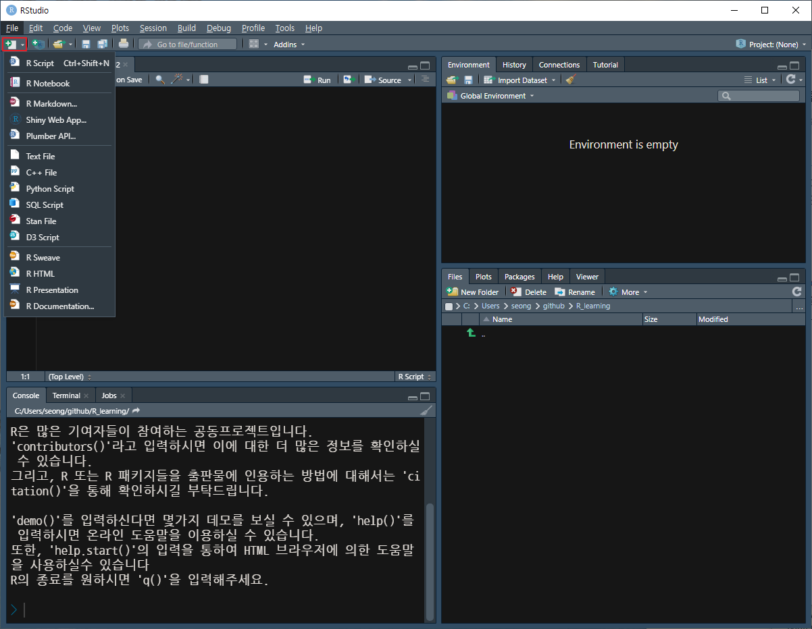812x629 pixels.
Task: Click the Workspace Panes grid icon
Action: coord(254,44)
